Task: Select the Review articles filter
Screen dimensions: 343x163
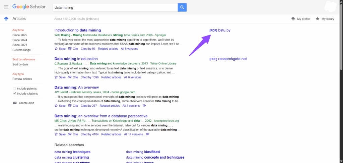Action: coord(22,79)
